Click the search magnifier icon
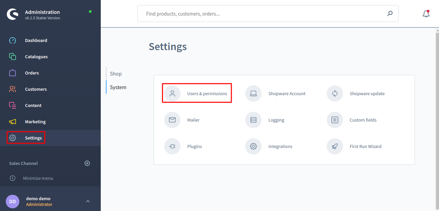Image resolution: width=439 pixels, height=211 pixels. (390, 14)
